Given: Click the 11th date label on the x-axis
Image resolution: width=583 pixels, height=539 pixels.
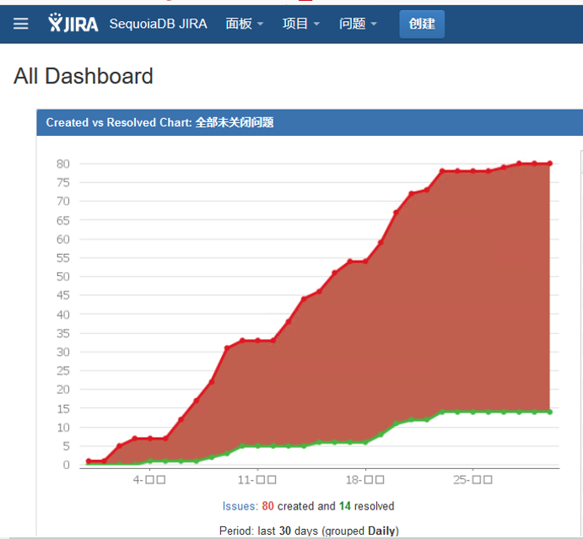Looking at the screenshot, I should (257, 480).
